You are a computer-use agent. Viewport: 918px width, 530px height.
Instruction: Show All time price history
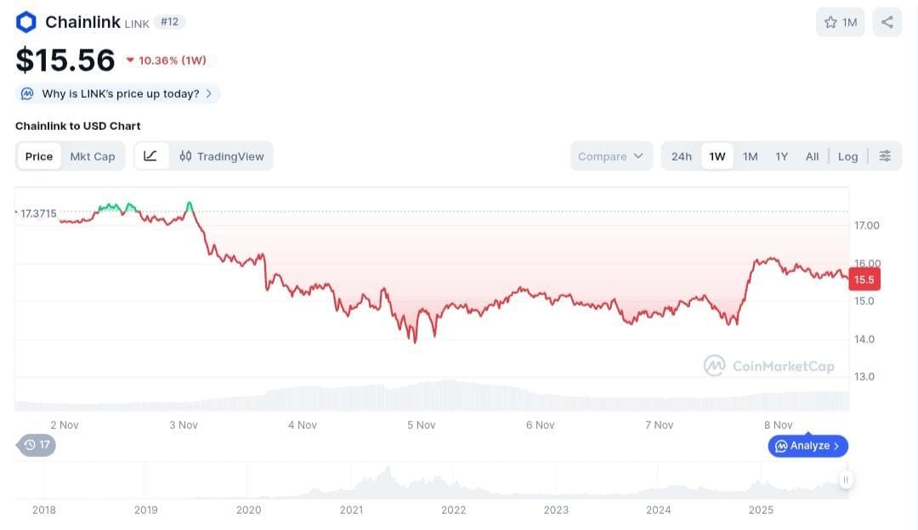812,156
